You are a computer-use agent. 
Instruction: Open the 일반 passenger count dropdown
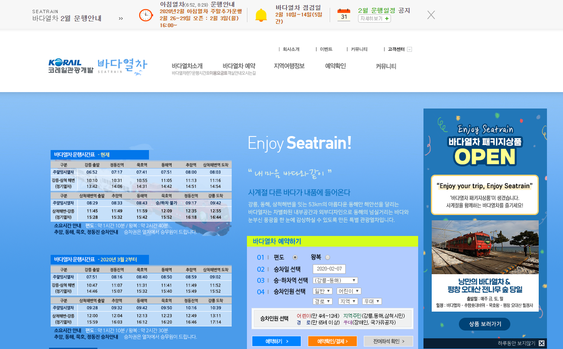(323, 291)
